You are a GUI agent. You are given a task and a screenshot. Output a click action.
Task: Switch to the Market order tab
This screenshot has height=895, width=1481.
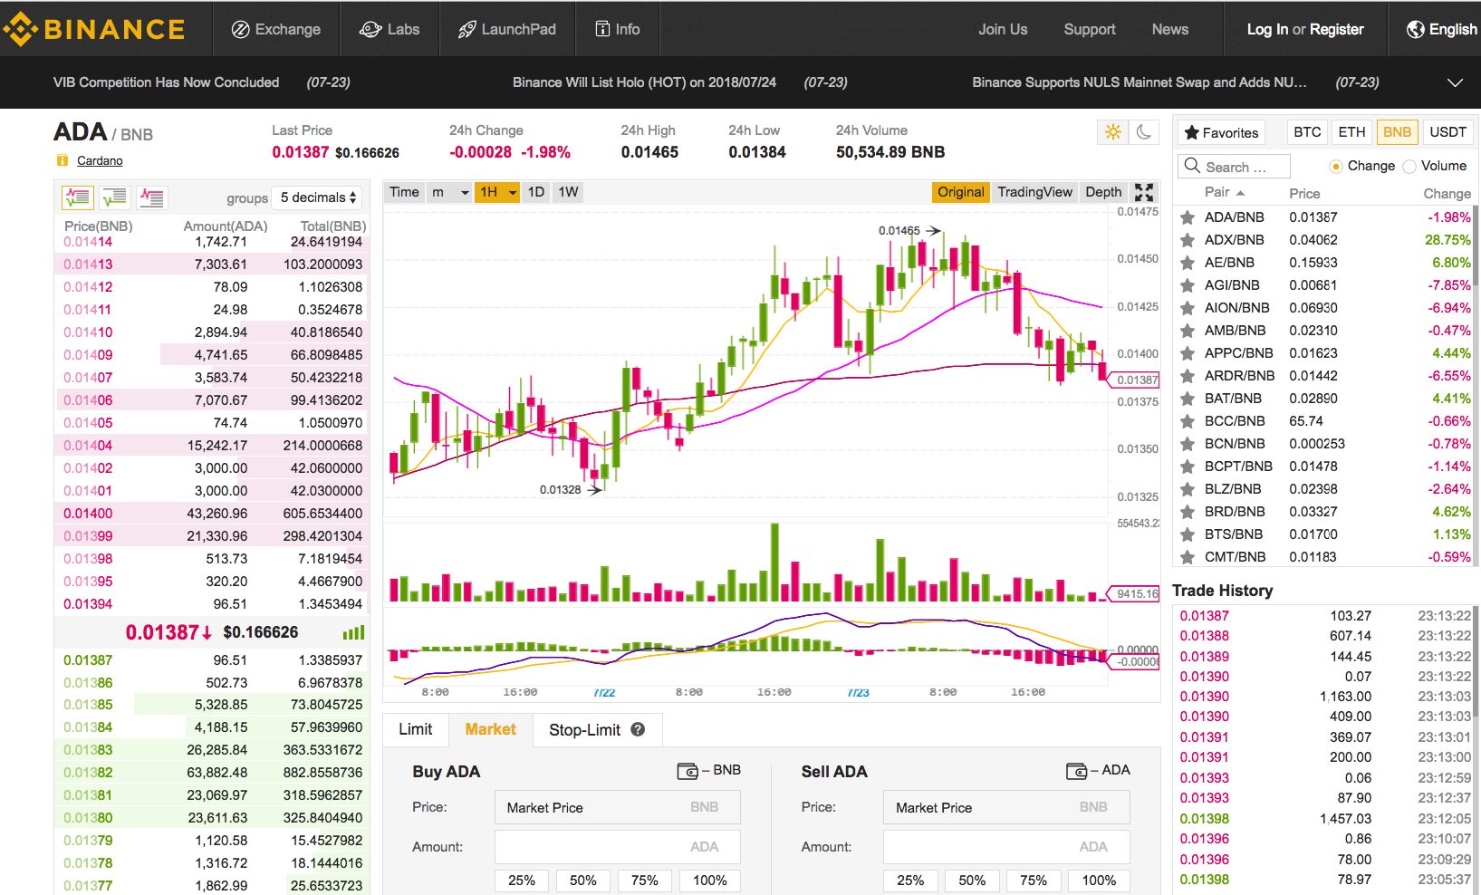tap(490, 729)
